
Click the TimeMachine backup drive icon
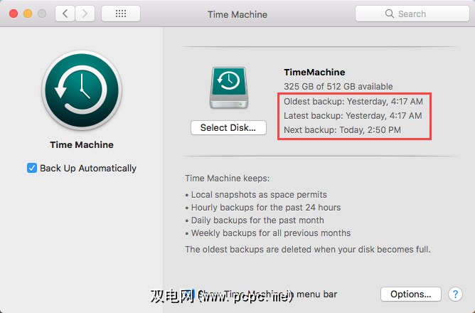(x=228, y=90)
